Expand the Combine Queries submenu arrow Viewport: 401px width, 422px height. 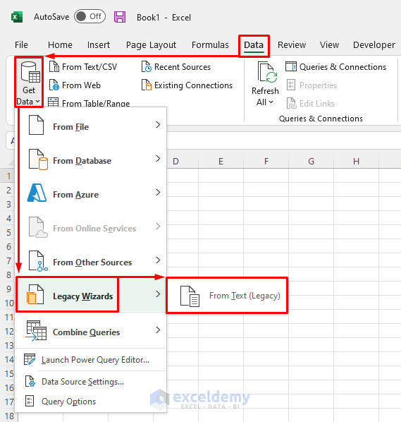[158, 330]
